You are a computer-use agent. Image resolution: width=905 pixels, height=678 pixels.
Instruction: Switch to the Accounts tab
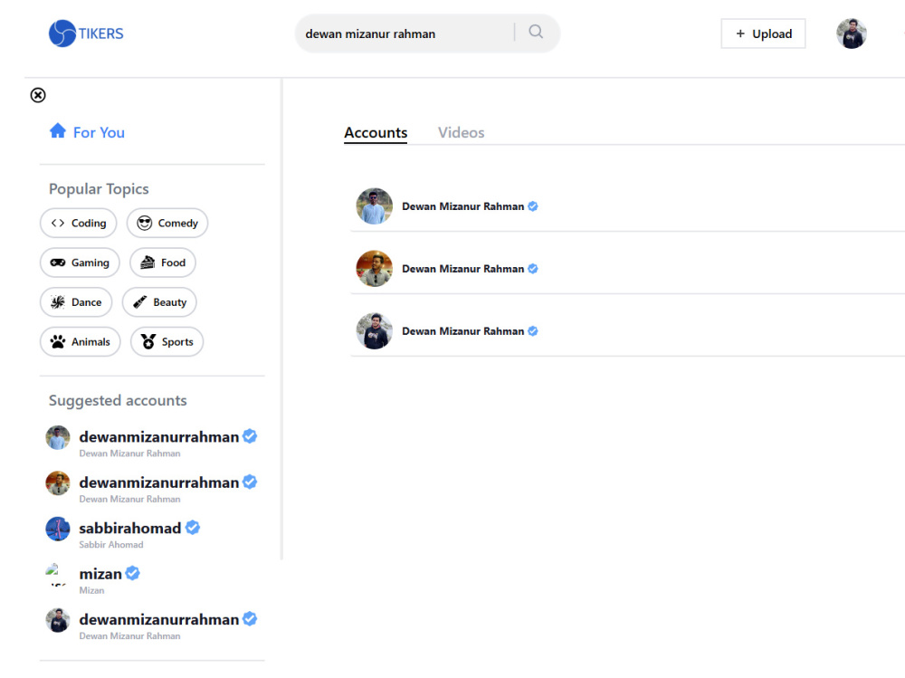(376, 133)
